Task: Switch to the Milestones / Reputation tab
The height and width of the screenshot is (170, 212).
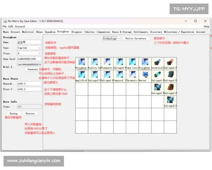Action: [x=179, y=32]
